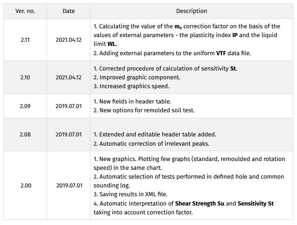Screen dimensions: 297x225
Task: Select the version 2.11 cell
Action: pos(25,40)
